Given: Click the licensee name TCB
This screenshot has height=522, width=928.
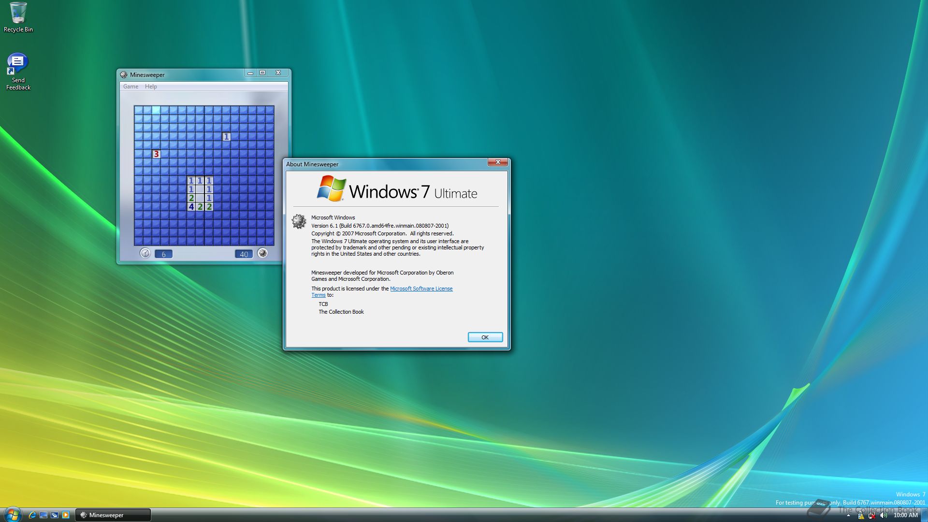Looking at the screenshot, I should [323, 304].
